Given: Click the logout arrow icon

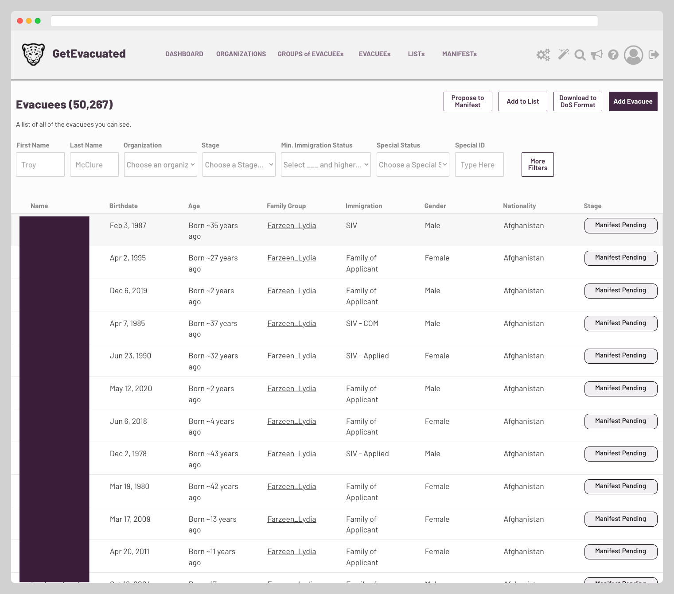Looking at the screenshot, I should coord(654,54).
